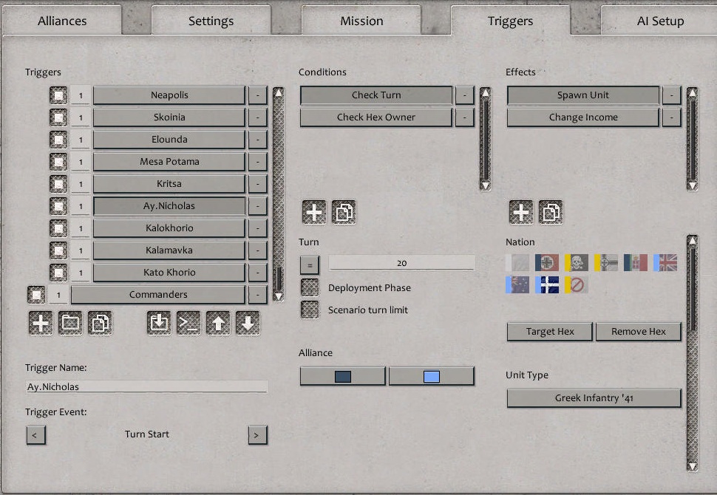Select the skull nation flag
This screenshot has height=495, width=717.
[577, 263]
